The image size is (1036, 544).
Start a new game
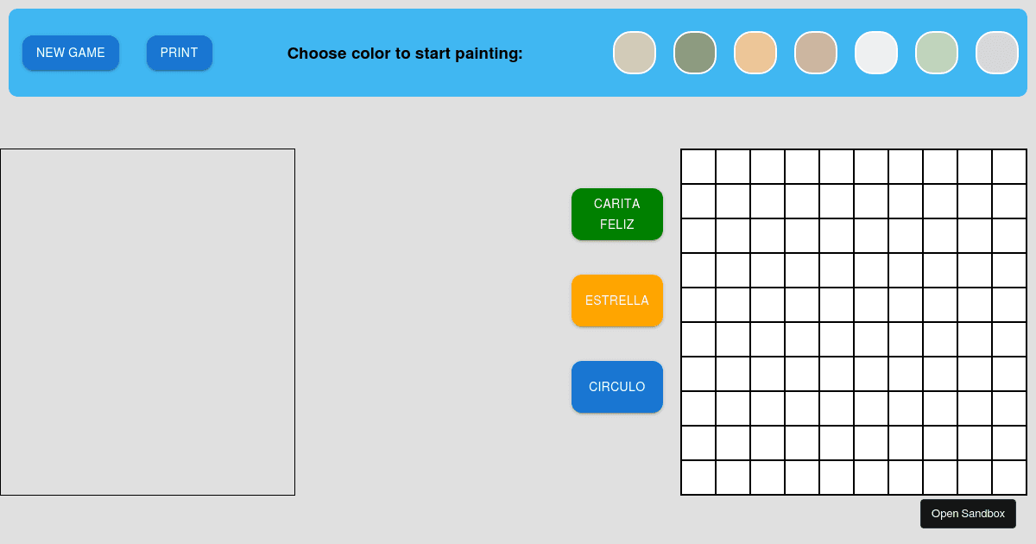[x=71, y=53]
